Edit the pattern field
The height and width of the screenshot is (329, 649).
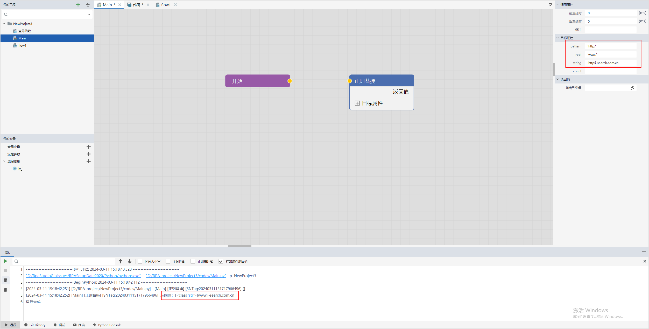point(611,46)
